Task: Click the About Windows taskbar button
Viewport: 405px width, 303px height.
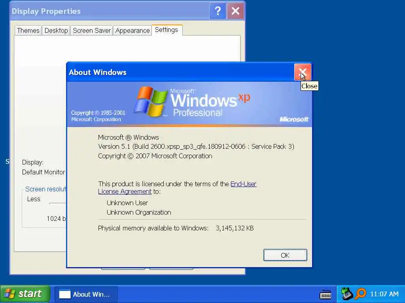Action: (86, 294)
